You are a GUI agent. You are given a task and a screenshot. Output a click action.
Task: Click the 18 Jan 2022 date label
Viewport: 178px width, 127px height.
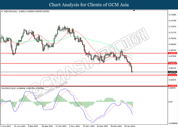click(x=130, y=126)
